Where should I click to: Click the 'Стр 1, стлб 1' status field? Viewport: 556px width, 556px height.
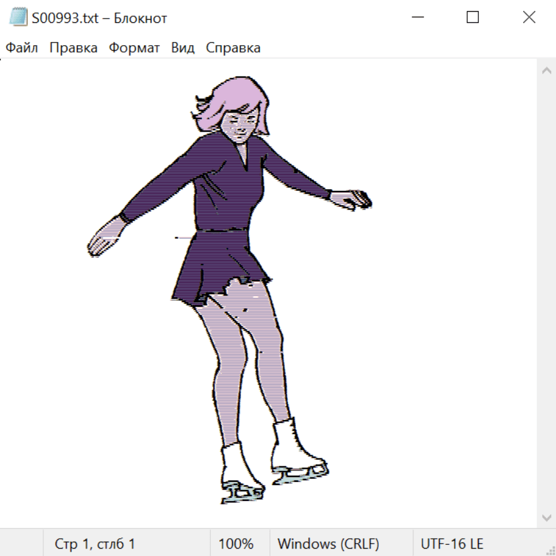pyautogui.click(x=95, y=544)
